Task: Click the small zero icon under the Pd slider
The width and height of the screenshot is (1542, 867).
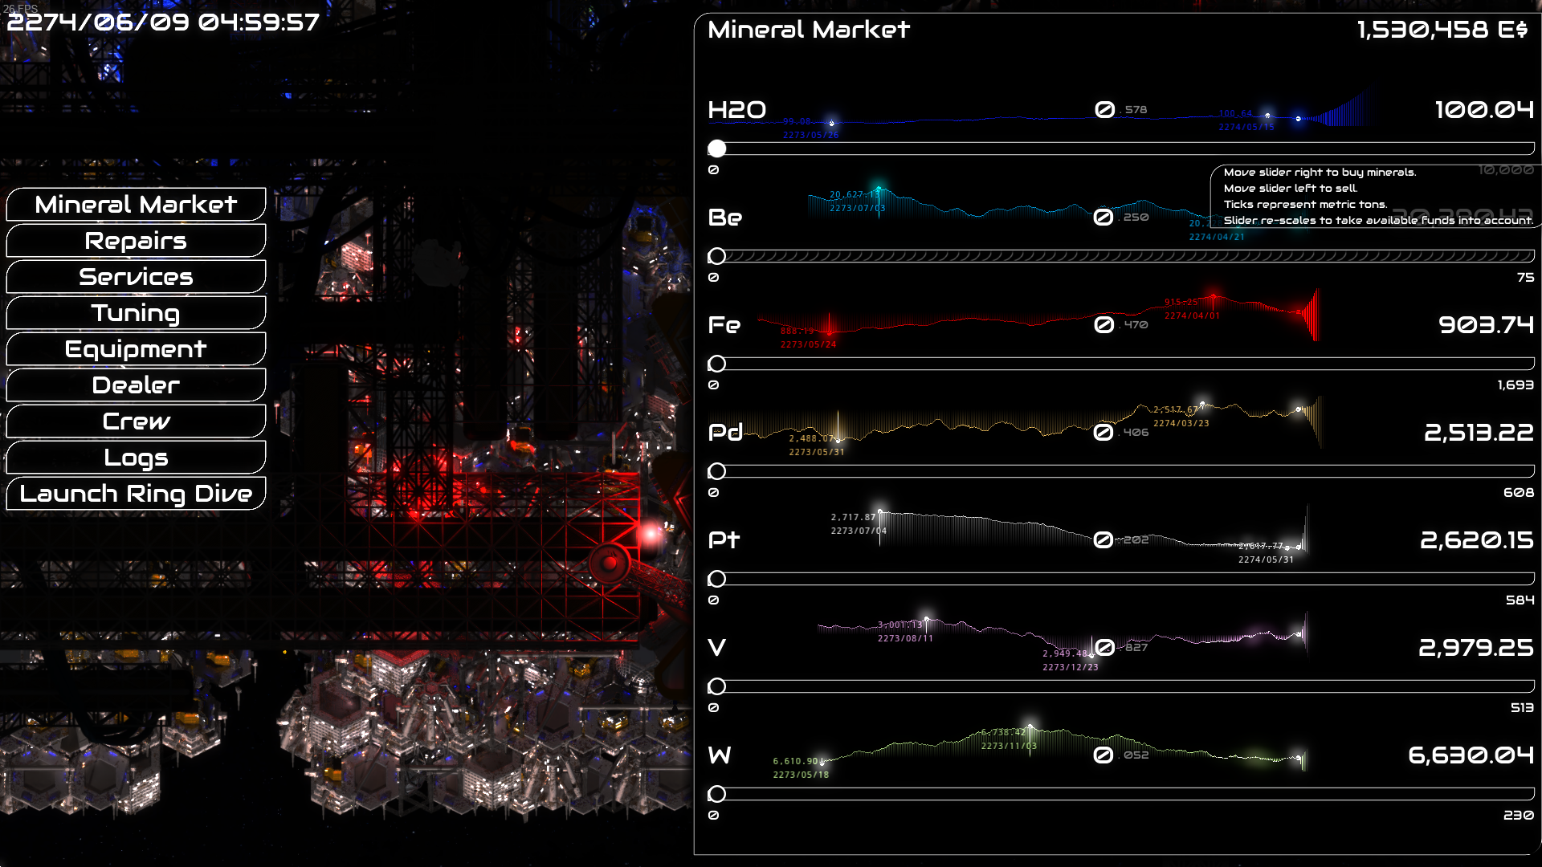Action: tap(713, 493)
